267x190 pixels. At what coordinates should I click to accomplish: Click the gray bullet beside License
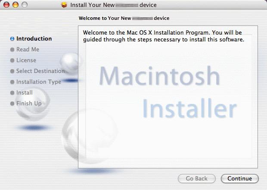click(x=12, y=60)
